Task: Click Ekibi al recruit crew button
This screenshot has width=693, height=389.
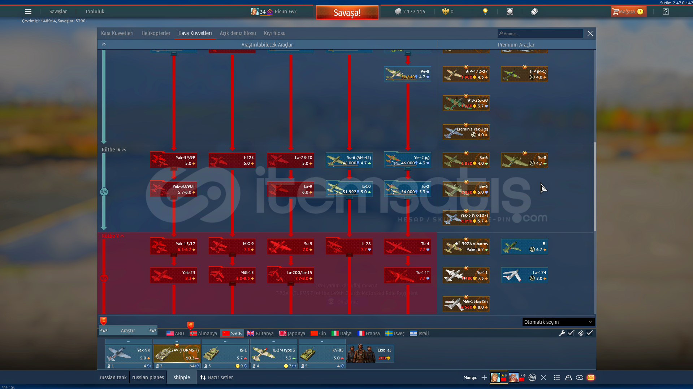Action: pyautogui.click(x=370, y=353)
